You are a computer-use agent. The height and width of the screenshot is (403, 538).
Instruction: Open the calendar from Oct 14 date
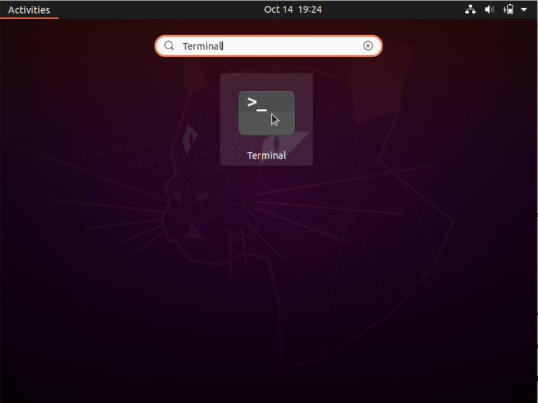click(x=278, y=9)
